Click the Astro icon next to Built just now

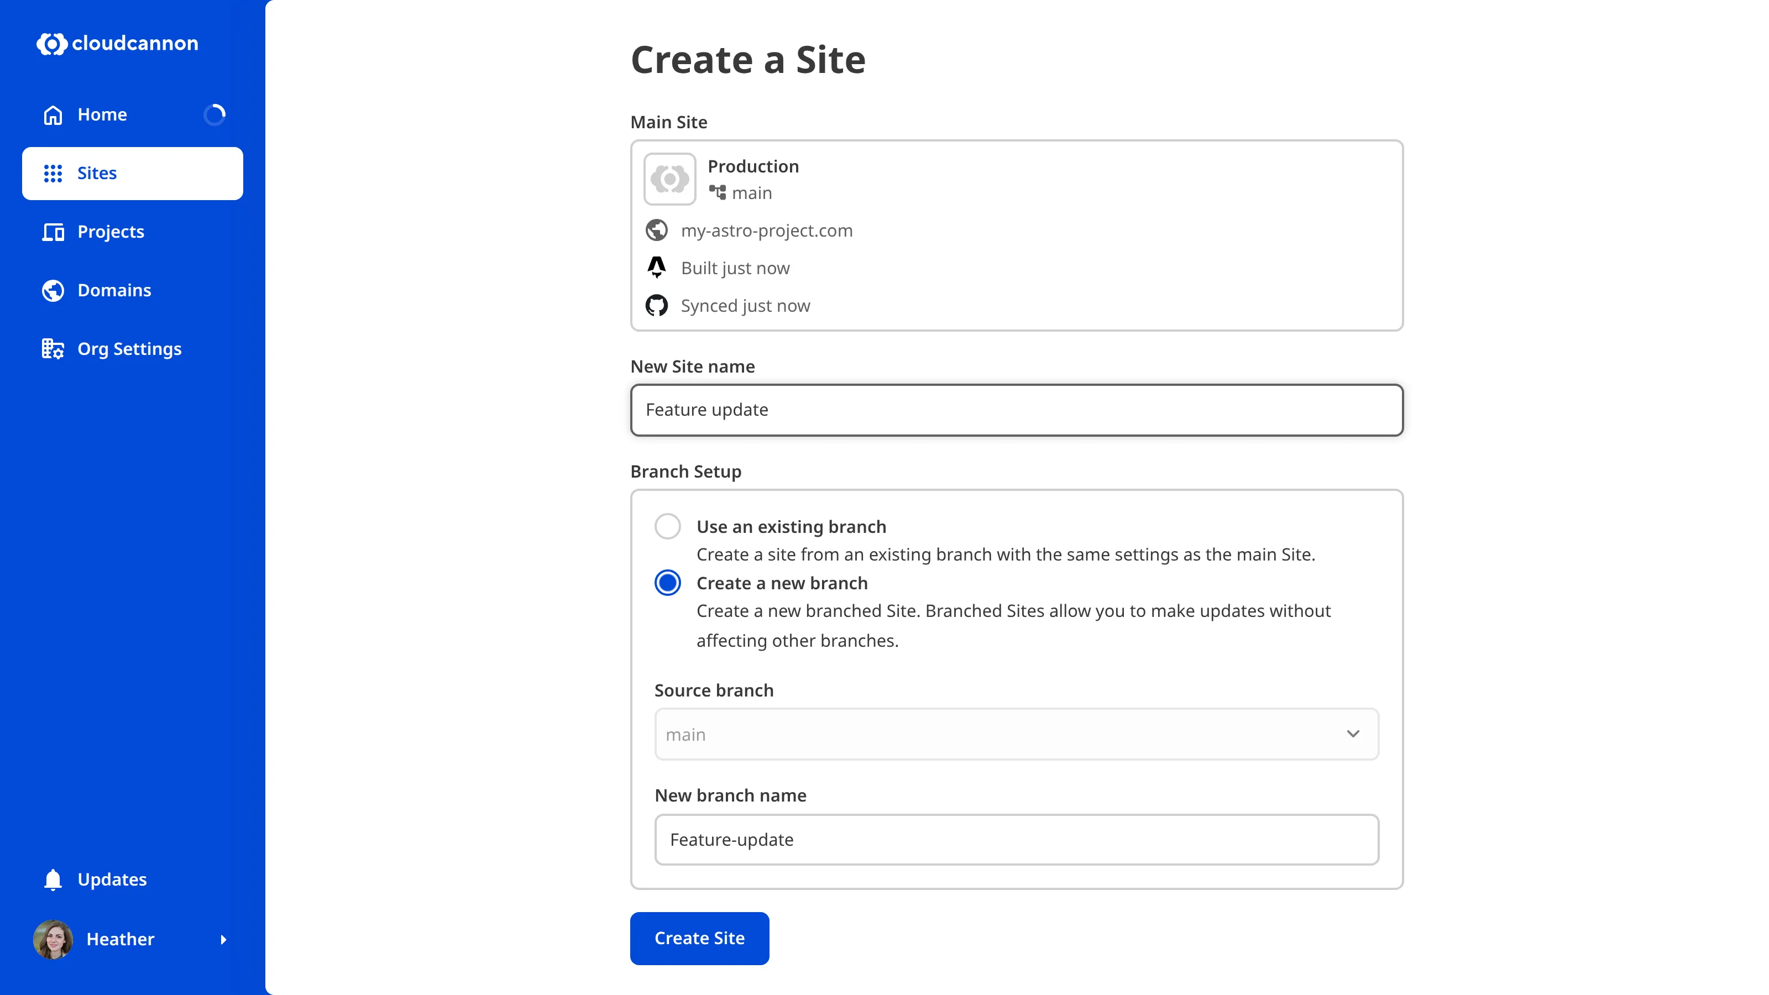[x=657, y=268]
